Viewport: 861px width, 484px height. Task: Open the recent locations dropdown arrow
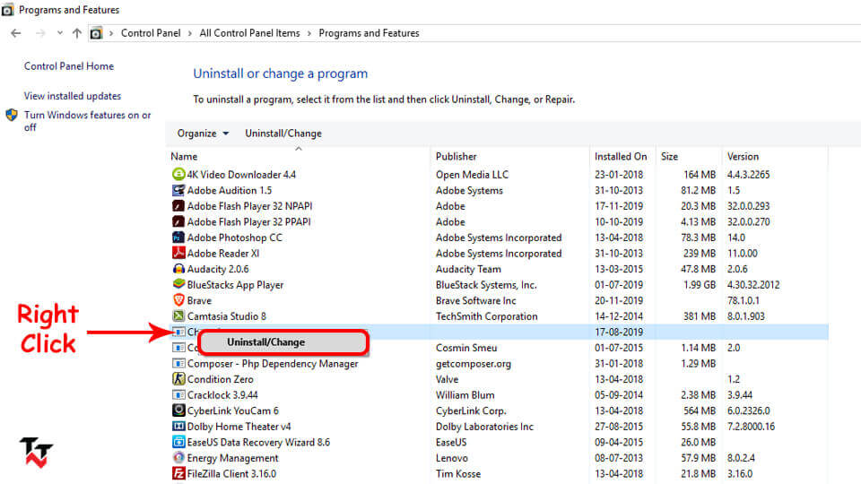[x=59, y=33]
